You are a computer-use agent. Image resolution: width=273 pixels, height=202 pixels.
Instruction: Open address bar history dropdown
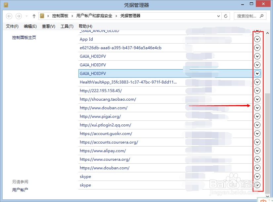[218, 16]
